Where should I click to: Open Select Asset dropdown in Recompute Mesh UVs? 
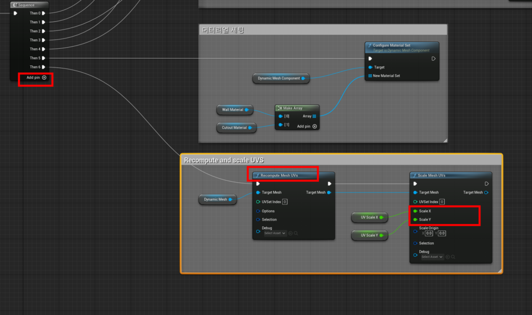(x=275, y=234)
